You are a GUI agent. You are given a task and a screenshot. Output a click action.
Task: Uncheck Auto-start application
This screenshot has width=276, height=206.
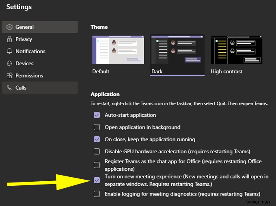(97, 115)
